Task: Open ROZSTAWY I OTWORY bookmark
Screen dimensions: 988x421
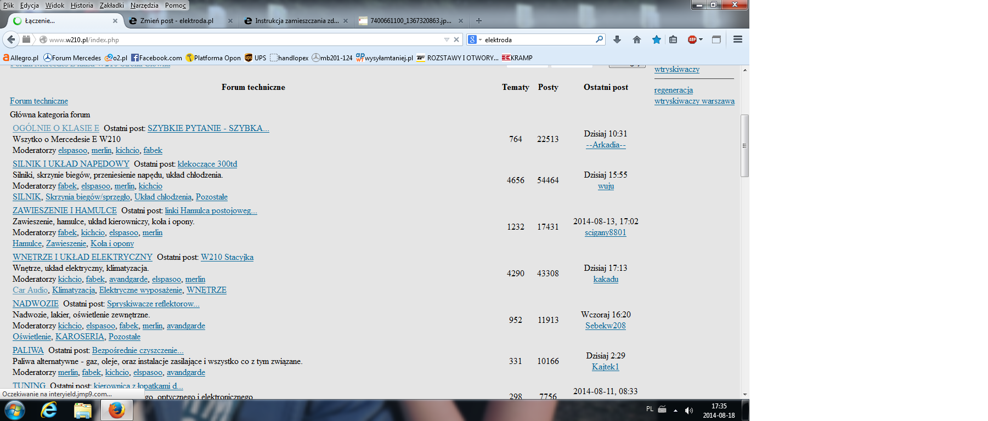Action: [x=458, y=58]
